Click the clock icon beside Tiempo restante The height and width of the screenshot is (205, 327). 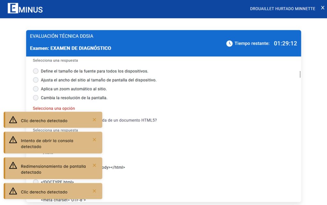[x=229, y=43]
